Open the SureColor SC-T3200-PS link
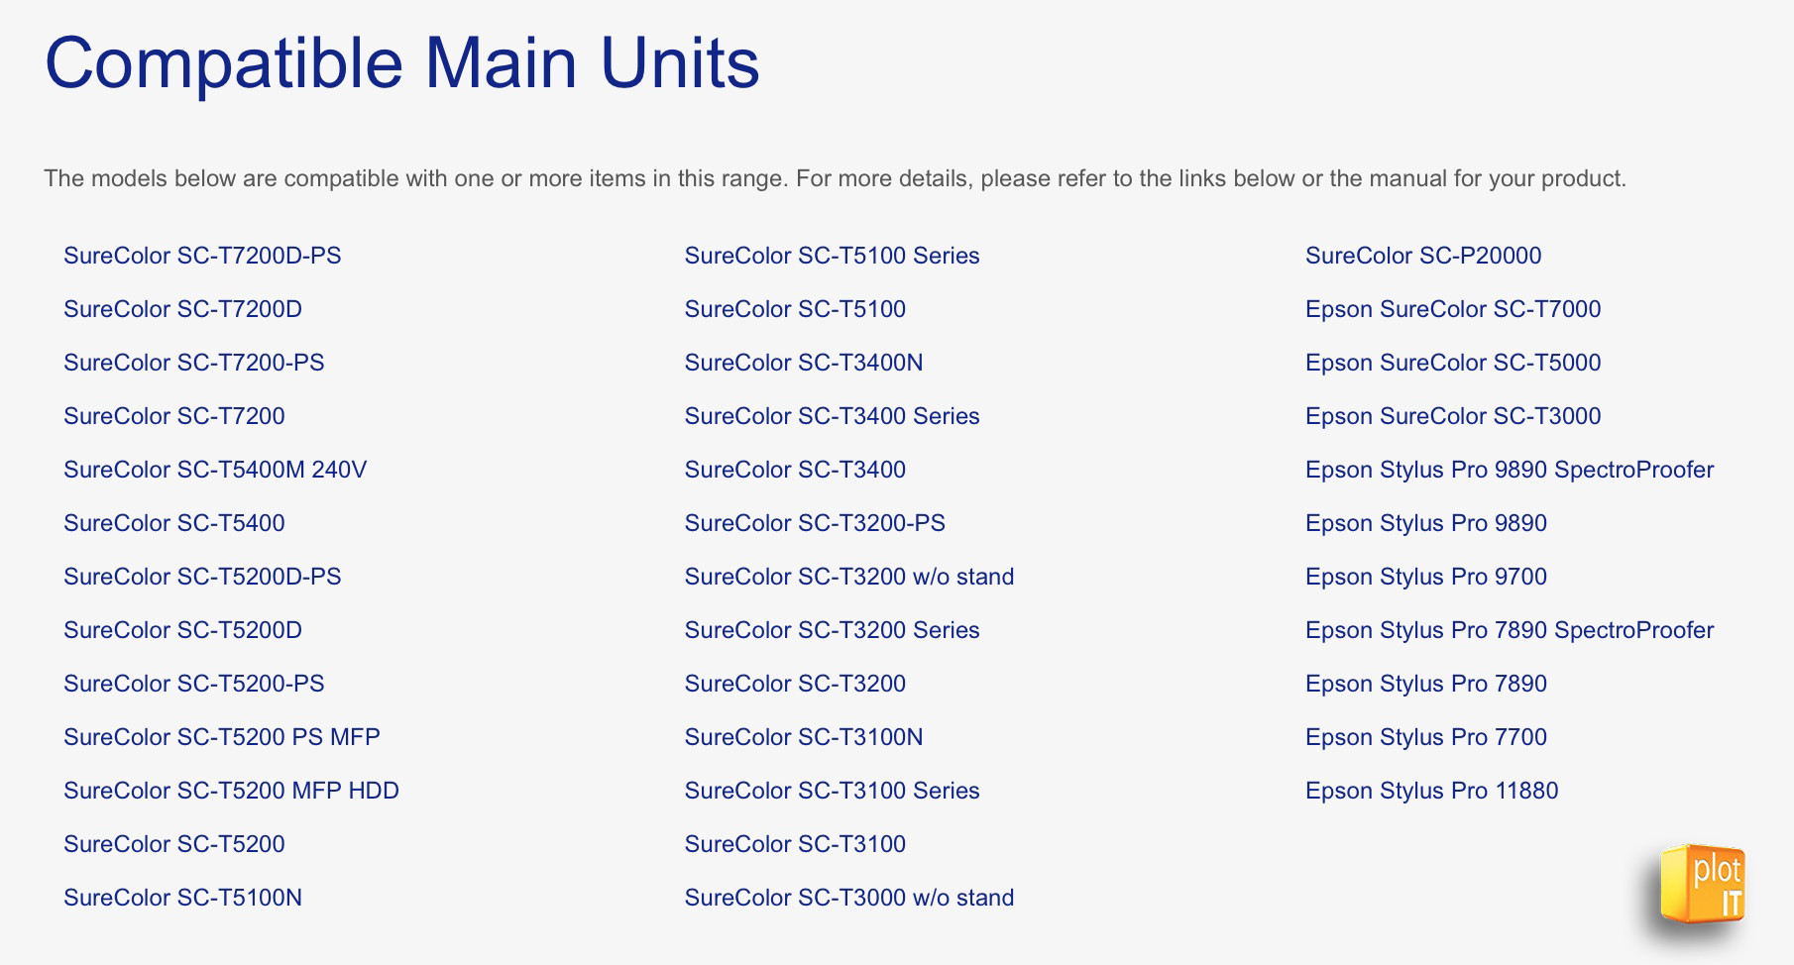 [x=815, y=523]
